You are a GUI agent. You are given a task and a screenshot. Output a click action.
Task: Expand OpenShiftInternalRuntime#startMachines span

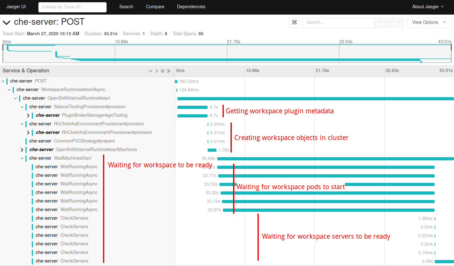(x=22, y=150)
